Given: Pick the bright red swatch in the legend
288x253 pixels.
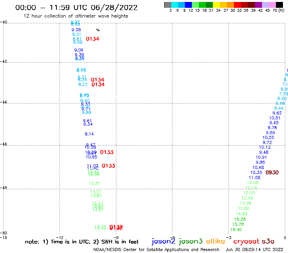Looking at the screenshot, I should [237, 5].
